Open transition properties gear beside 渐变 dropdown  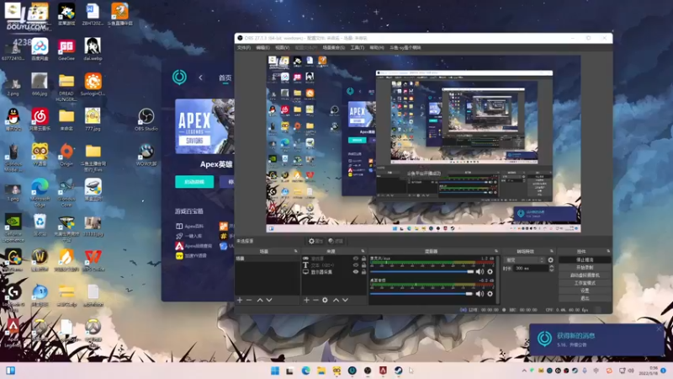(551, 260)
